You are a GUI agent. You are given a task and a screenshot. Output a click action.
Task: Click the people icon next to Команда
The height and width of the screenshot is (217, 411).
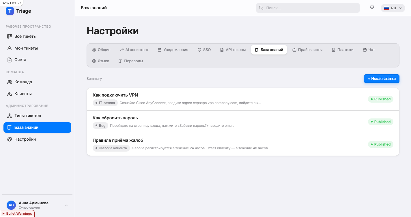10,82
